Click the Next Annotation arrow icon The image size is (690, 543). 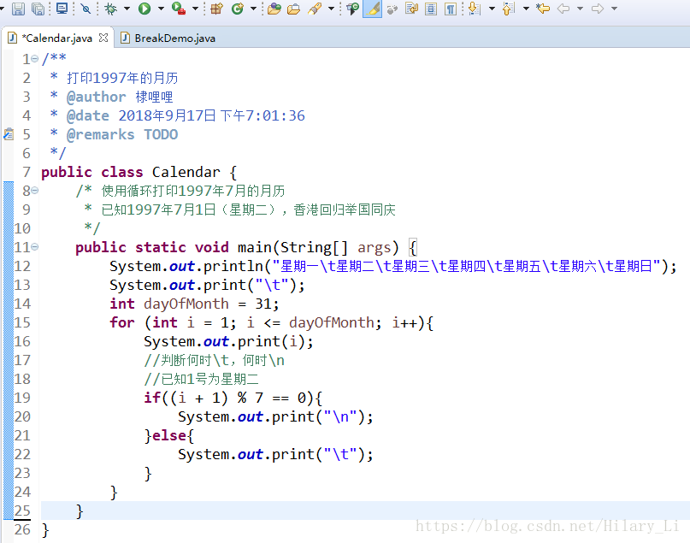click(475, 9)
